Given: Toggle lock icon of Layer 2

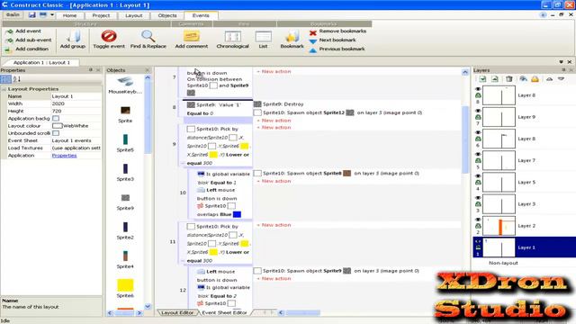Looking at the screenshot, I should coord(478,226).
